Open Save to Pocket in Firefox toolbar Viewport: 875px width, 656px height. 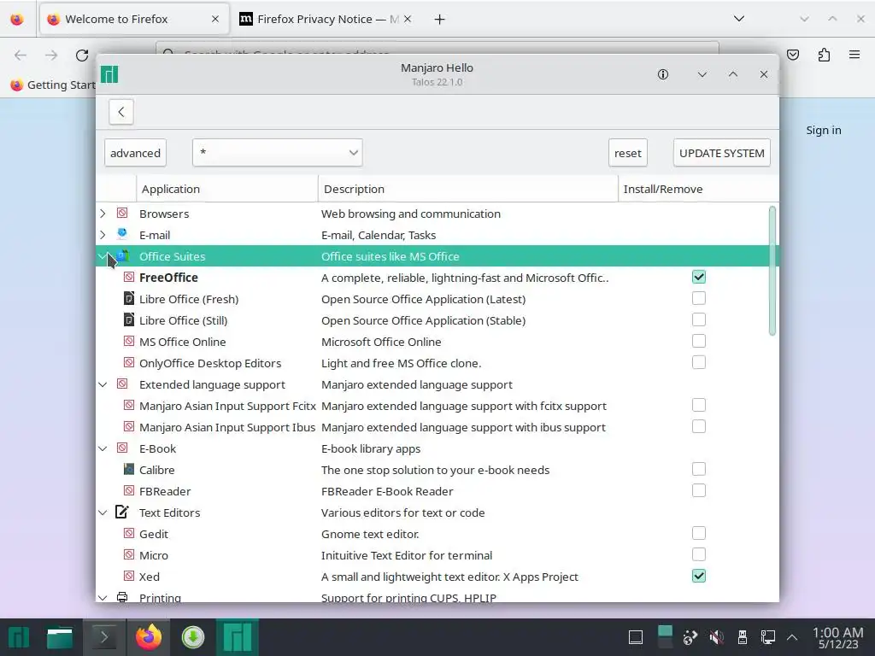793,55
